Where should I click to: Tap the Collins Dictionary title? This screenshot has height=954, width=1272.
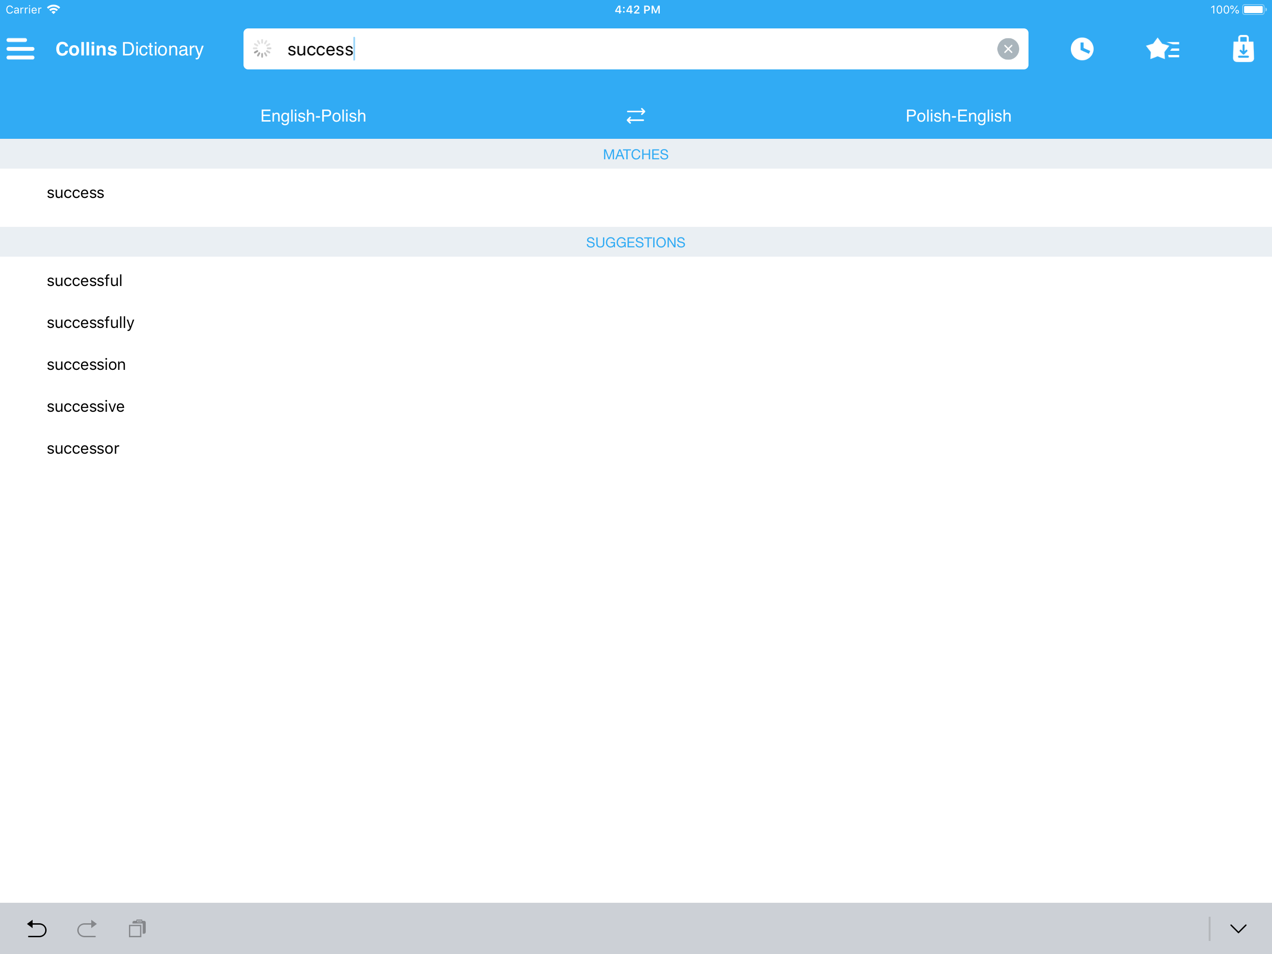point(129,49)
